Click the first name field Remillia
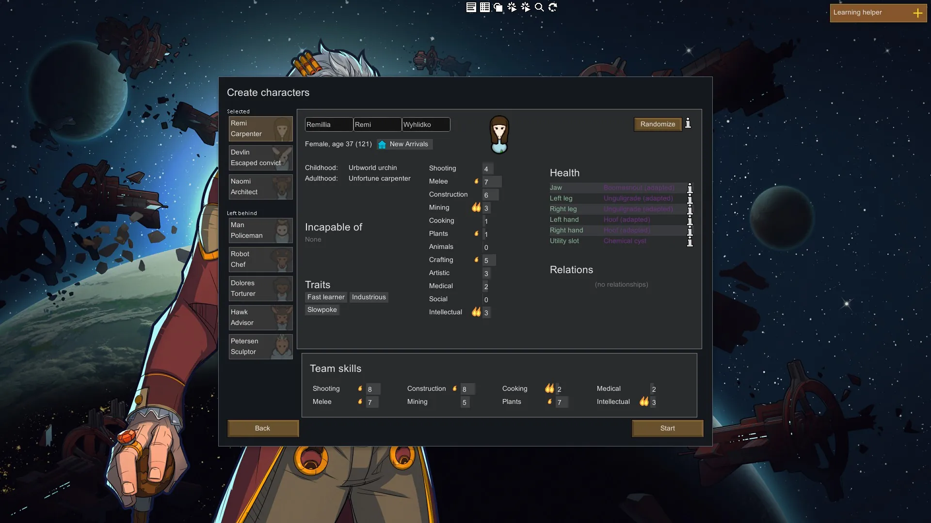This screenshot has width=931, height=523. (328, 124)
